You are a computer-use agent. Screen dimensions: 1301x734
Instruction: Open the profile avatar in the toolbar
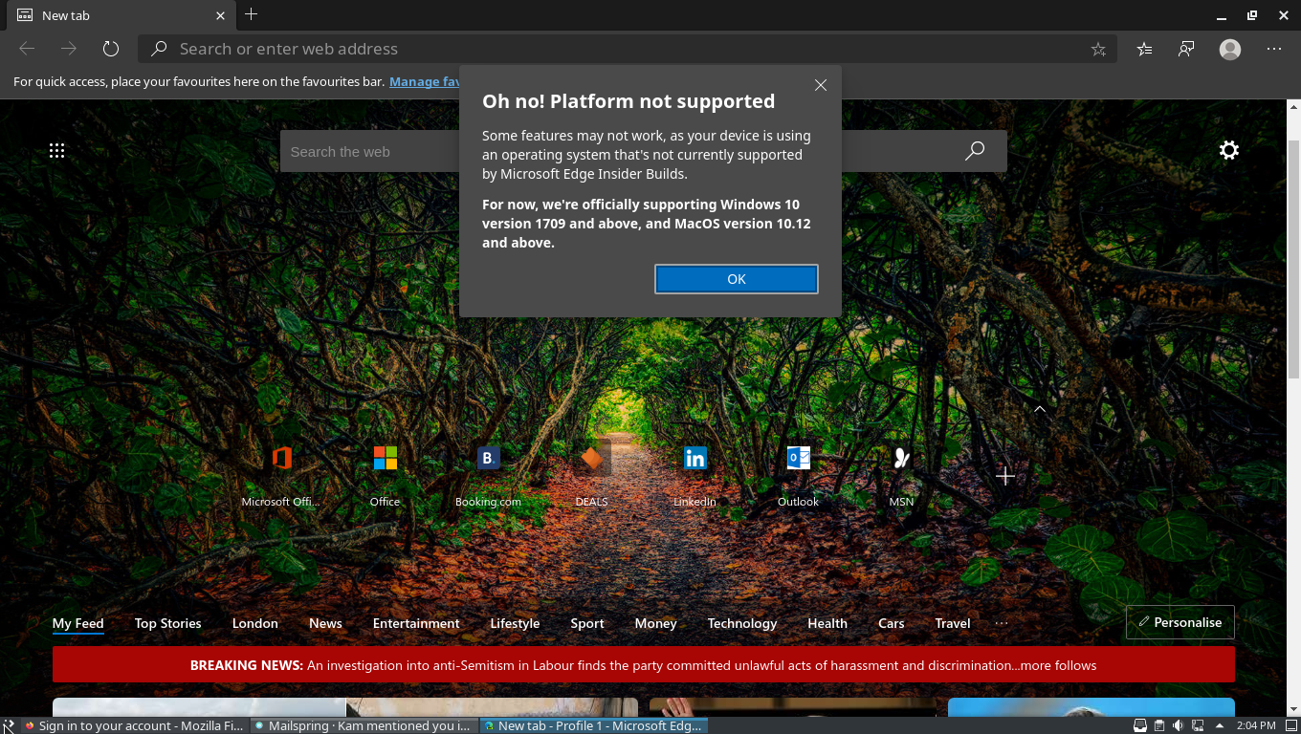(x=1229, y=49)
